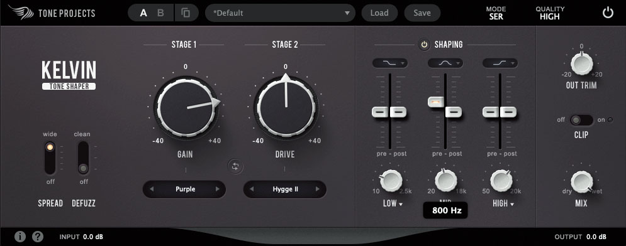
Task: Open the high band shelf shape dropdown
Action: pyautogui.click(x=500, y=63)
